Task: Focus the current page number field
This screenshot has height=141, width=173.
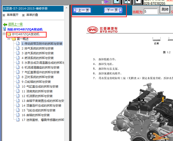Action: coord(151,11)
